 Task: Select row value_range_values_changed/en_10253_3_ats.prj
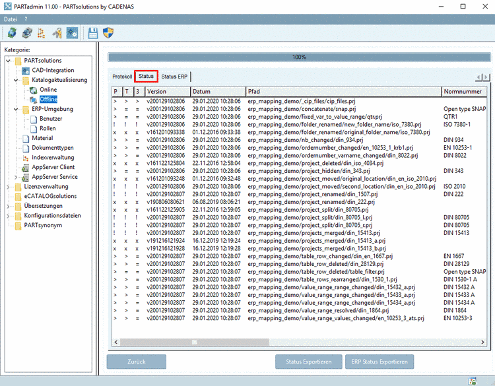299,318
